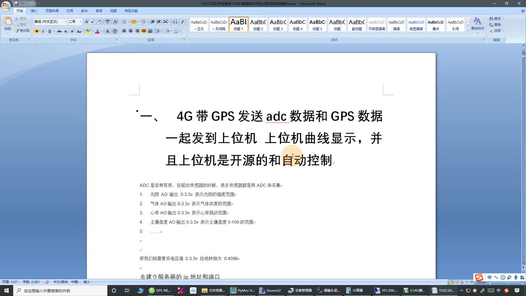Toggle Superscript formatting
Screen dimensions: 526x296
(72, 31)
